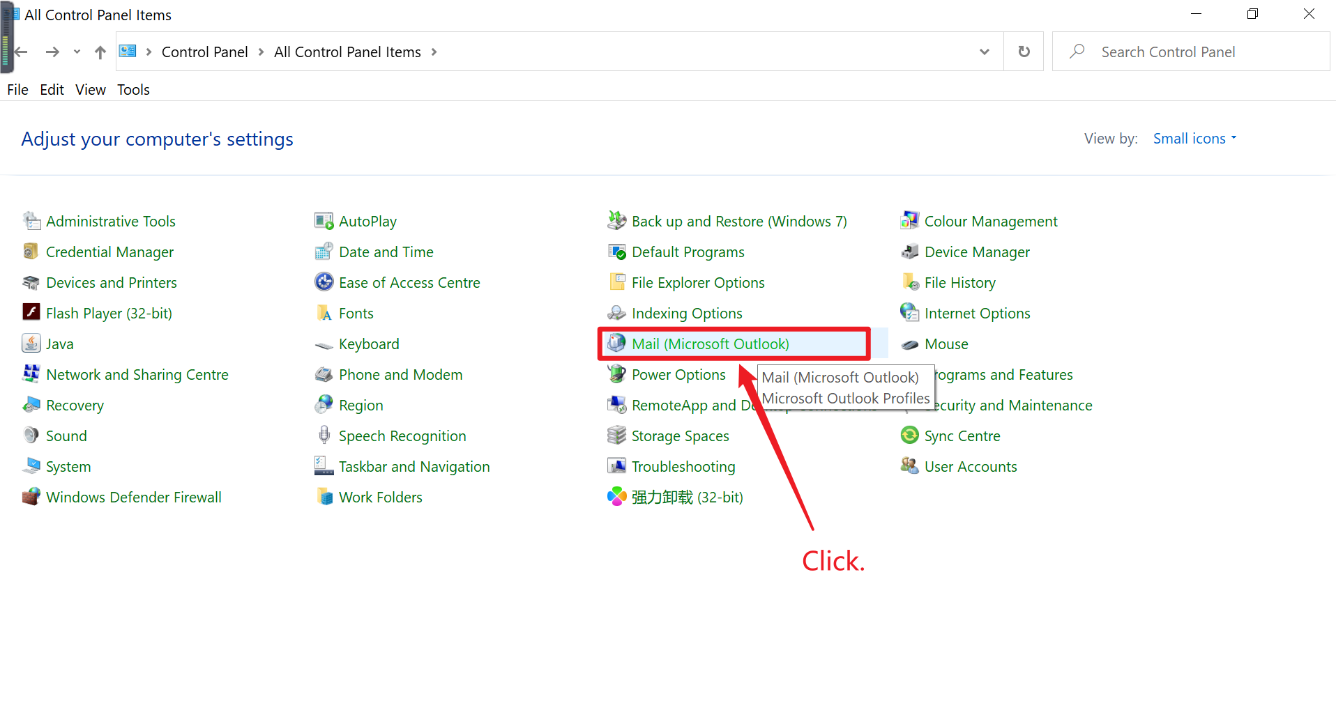Screen dimensions: 1336x701
Task: Click the Flash Player (32-bit) icon
Action: click(x=31, y=313)
